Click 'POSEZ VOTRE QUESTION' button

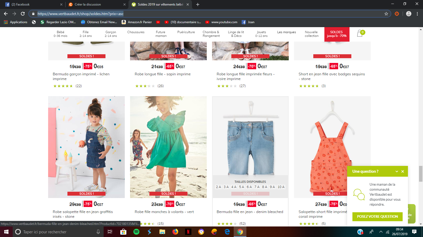point(377,216)
